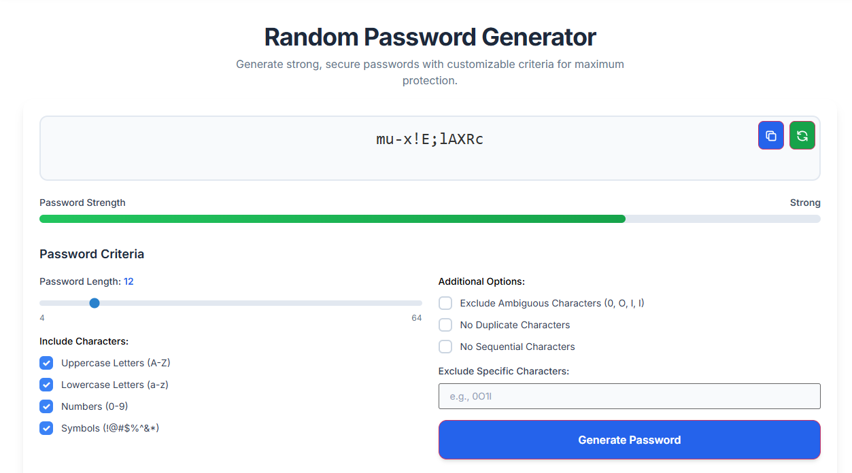Click the Strong strength label
Image resolution: width=852 pixels, height=473 pixels.
[x=805, y=203]
